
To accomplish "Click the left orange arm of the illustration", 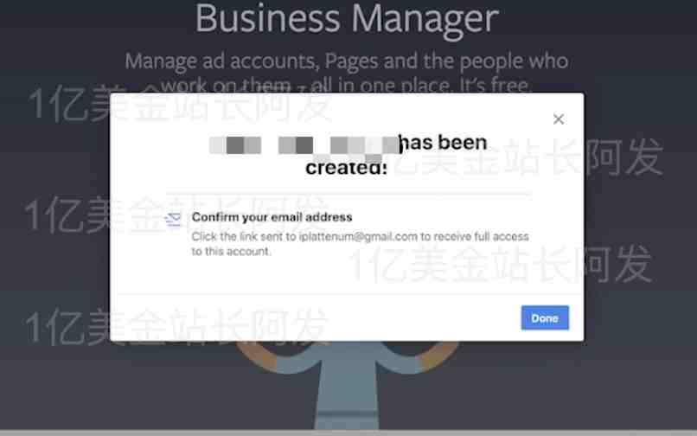I will pyautogui.click(x=257, y=356).
